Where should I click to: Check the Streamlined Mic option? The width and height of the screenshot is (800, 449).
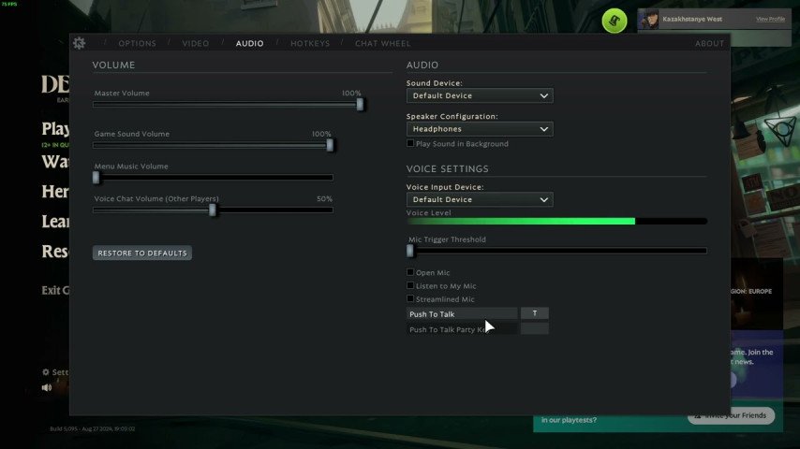click(x=410, y=299)
